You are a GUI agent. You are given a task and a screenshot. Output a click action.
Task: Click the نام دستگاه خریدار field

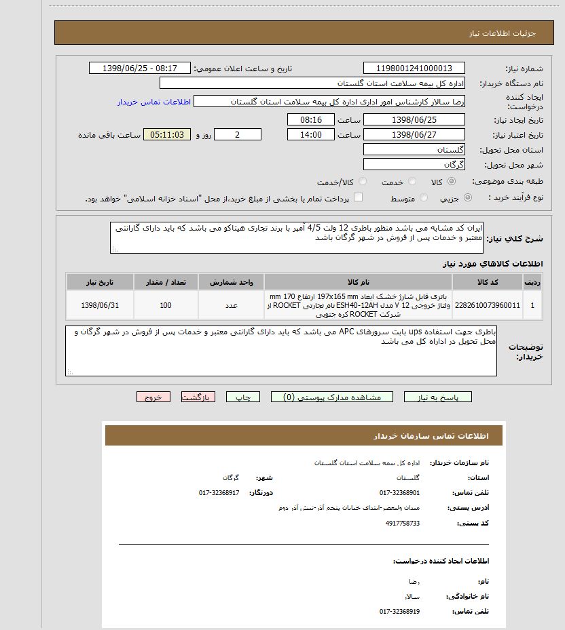coord(312,83)
